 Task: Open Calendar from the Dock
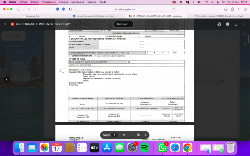tap(57, 148)
